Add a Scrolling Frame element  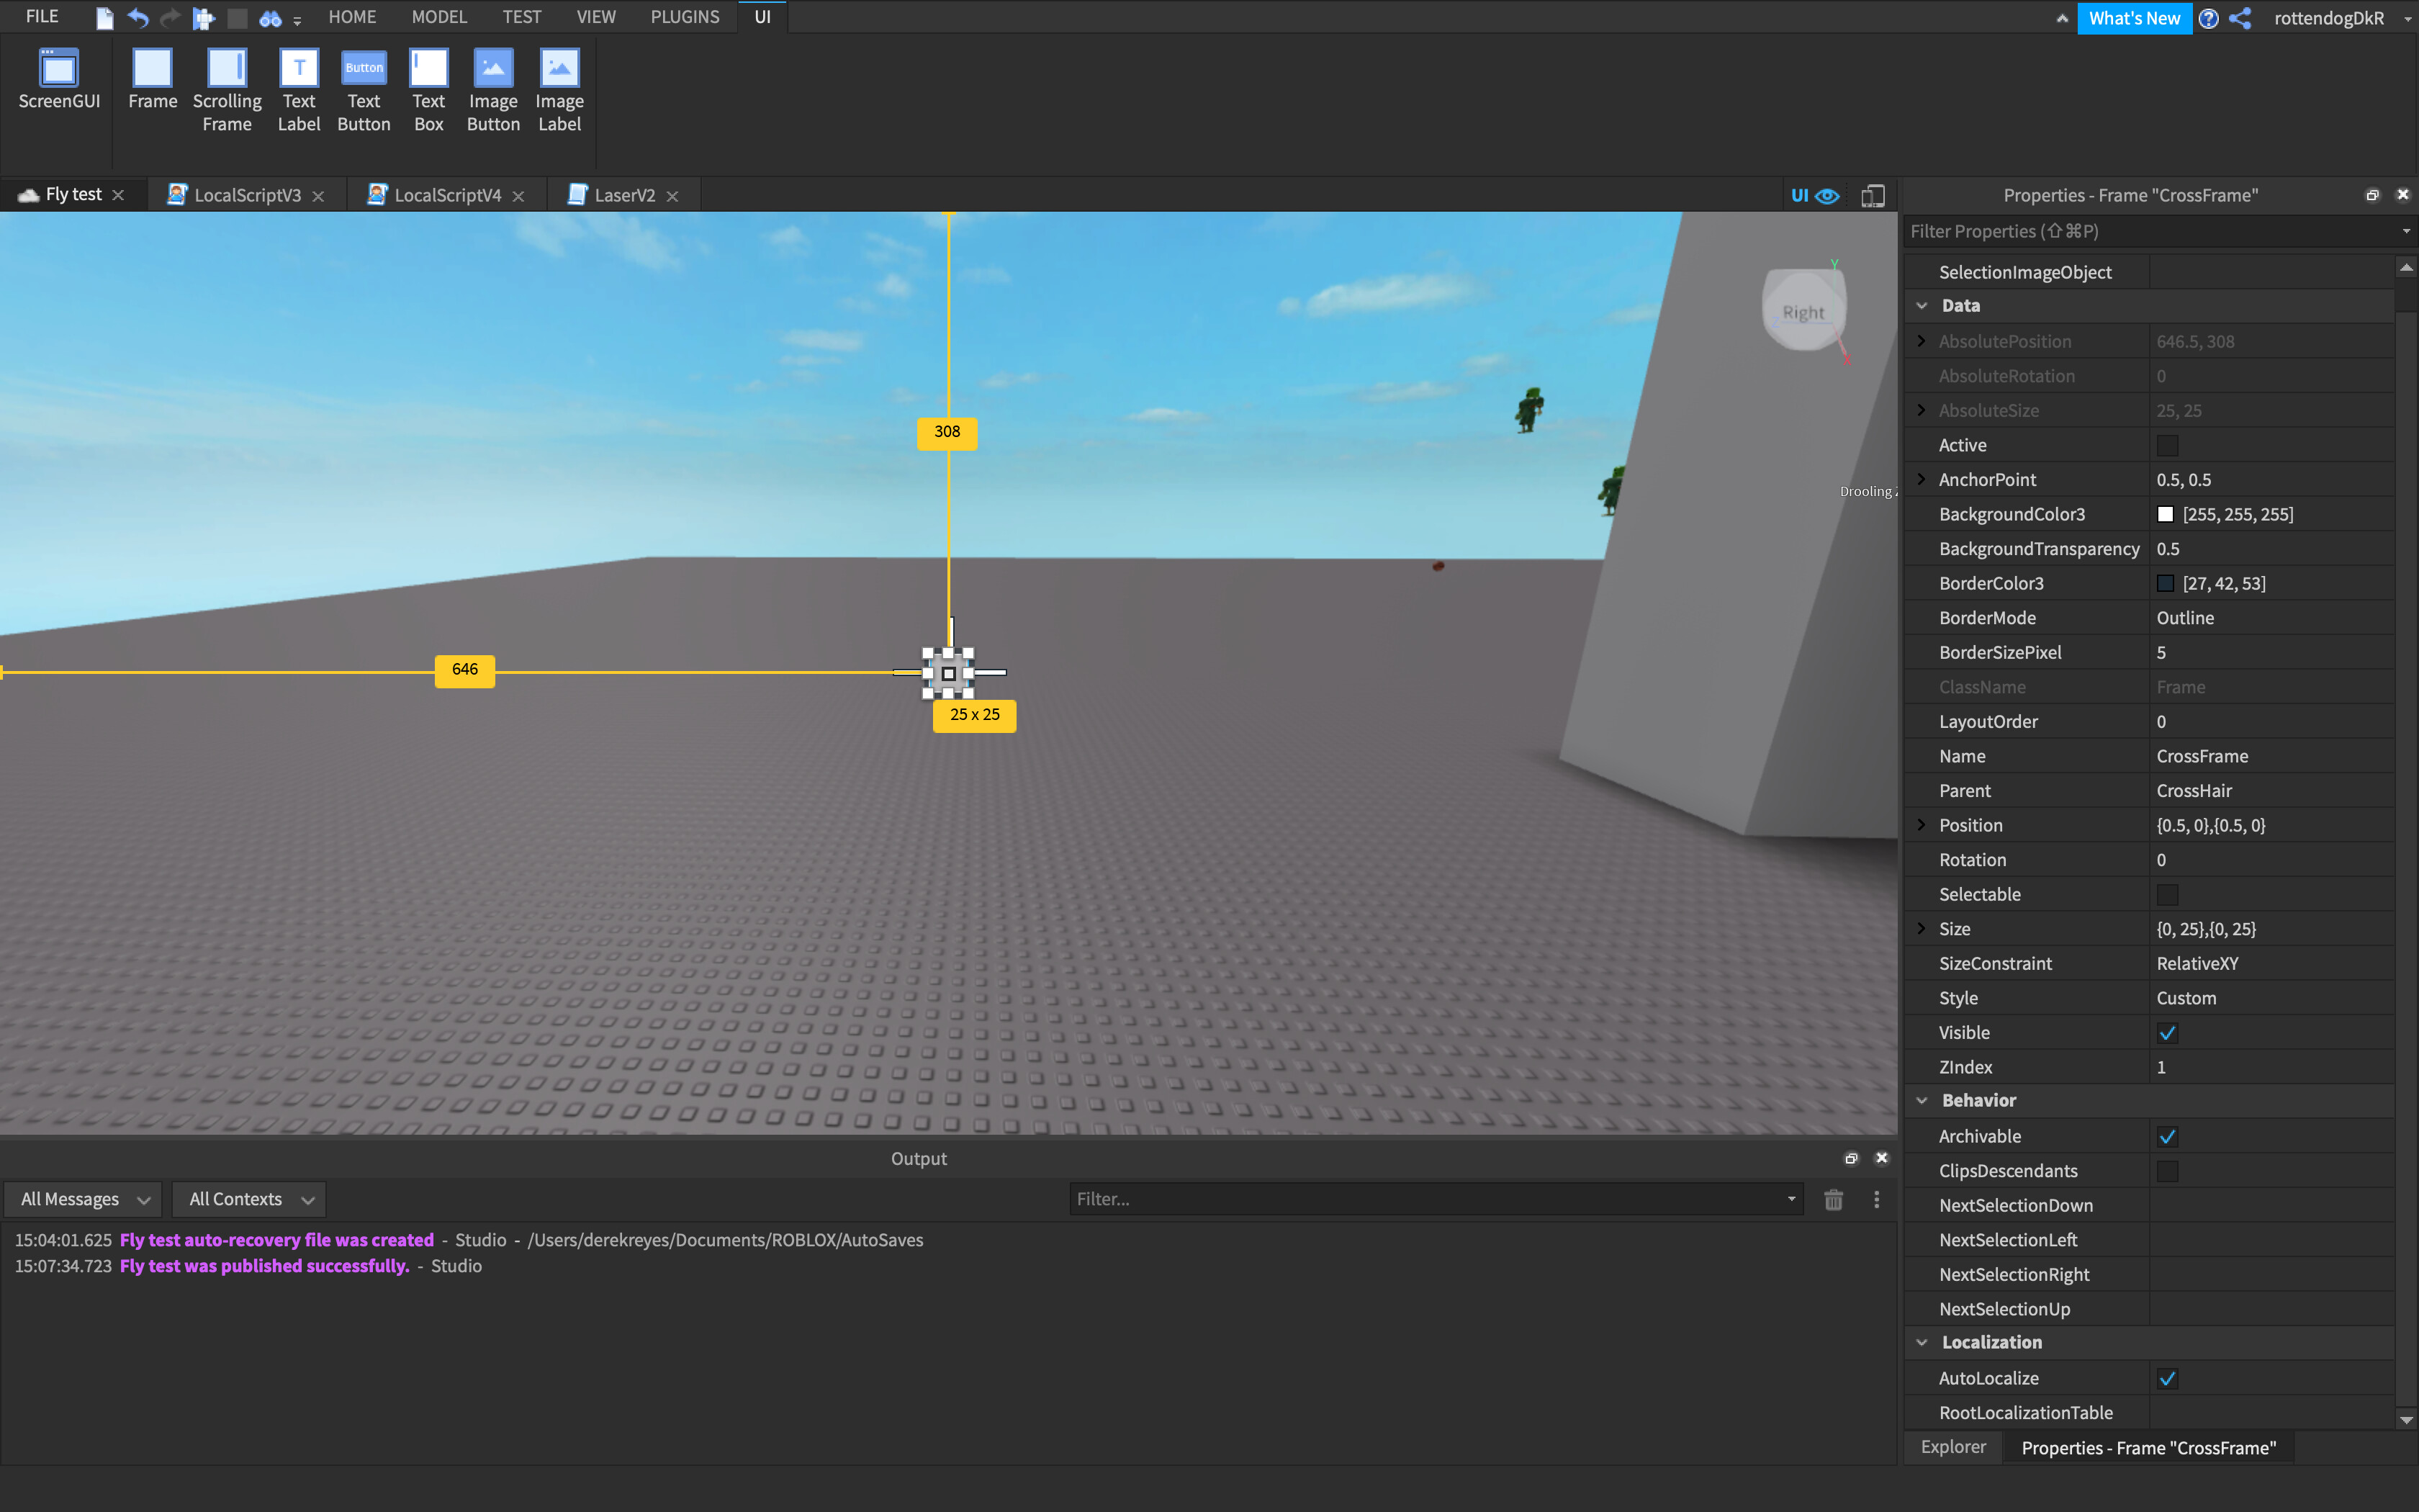click(x=227, y=89)
